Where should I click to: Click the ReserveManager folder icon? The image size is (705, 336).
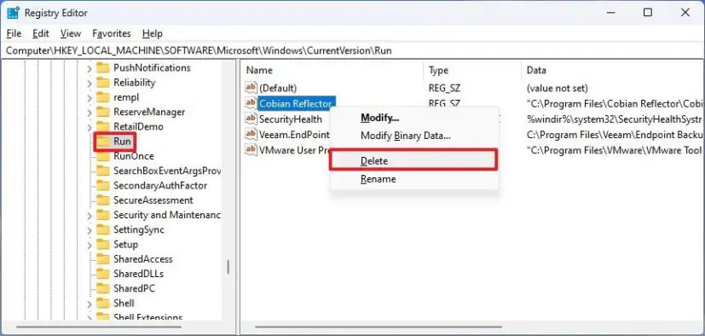(103, 112)
